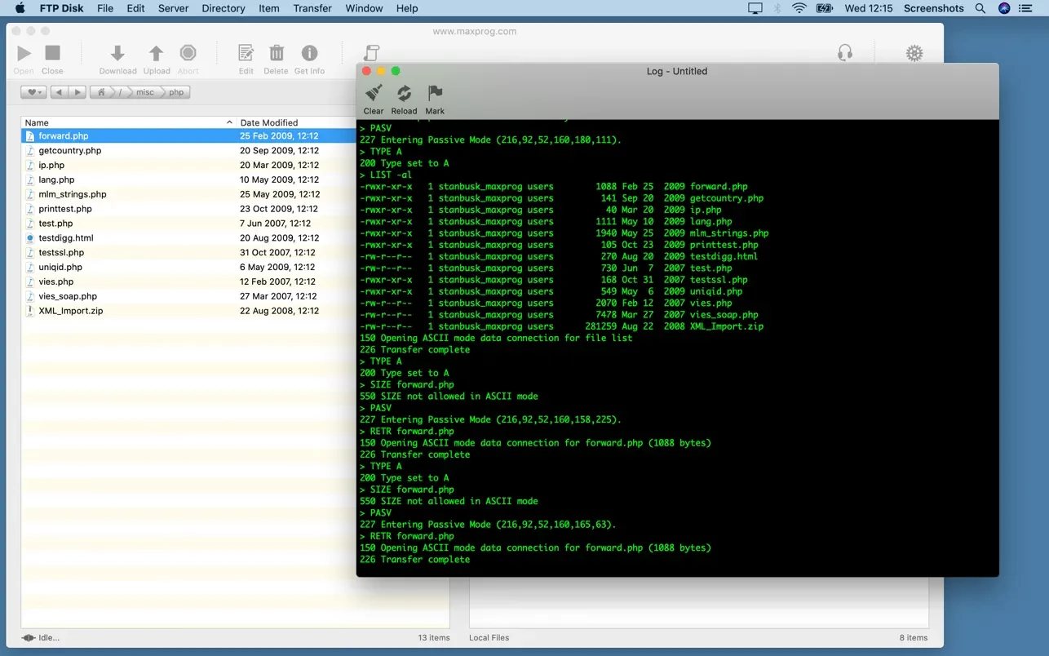Open the favorites heart dropdown
The width and height of the screenshot is (1049, 656).
point(33,92)
